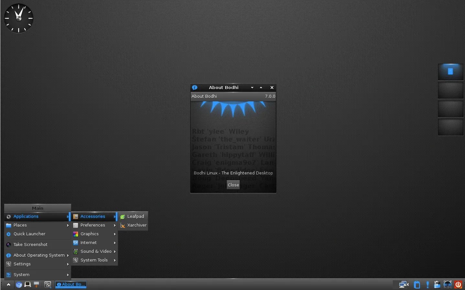Screen dimensions: 465x290
Task: Click the Accessories category icon
Action: 75,217
